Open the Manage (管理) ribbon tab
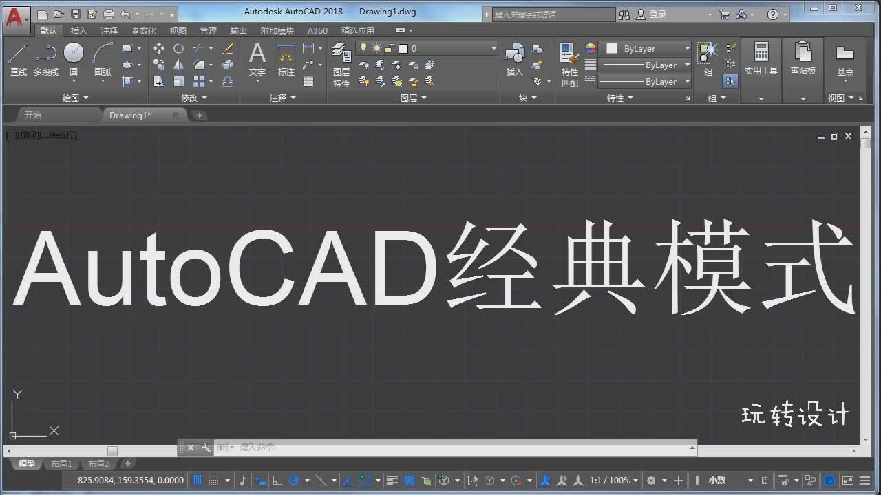This screenshot has width=881, height=495. click(x=208, y=30)
